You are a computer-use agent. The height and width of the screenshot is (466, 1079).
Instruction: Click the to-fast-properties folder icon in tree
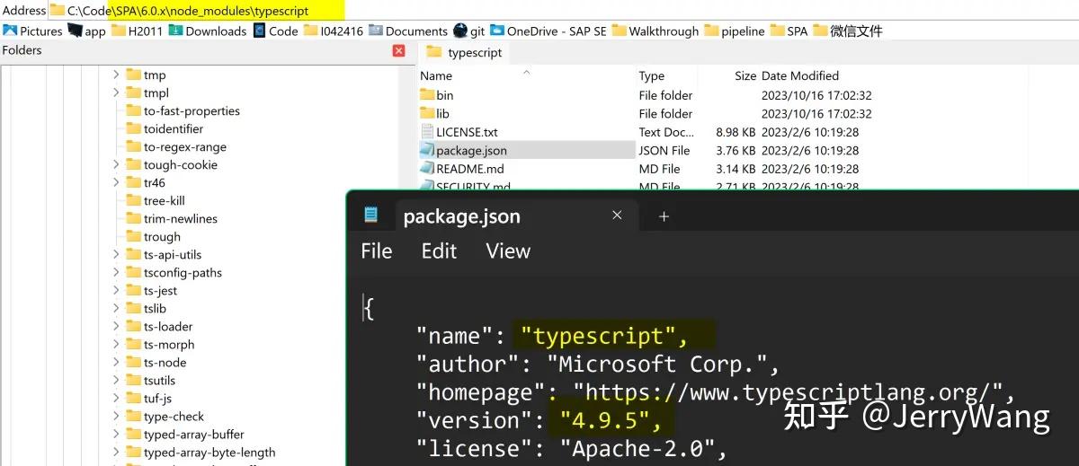tap(134, 111)
